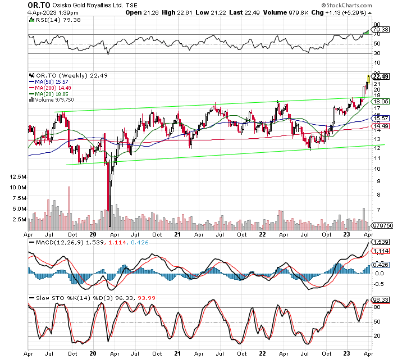Select the Volume legend bar icon
393x359 pixels.
(32, 101)
